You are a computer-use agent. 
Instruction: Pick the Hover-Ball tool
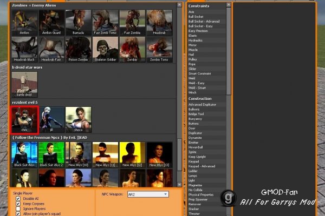coord(207,147)
